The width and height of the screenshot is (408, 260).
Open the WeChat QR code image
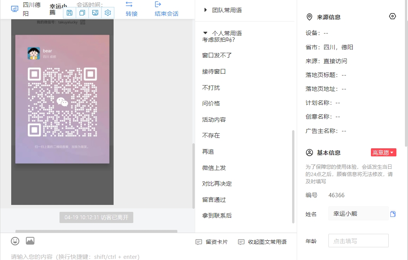pyautogui.click(x=63, y=102)
